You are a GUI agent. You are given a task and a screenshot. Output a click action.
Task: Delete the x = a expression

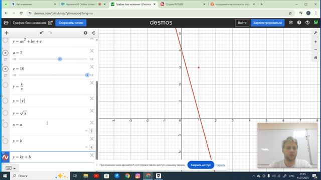92,122
